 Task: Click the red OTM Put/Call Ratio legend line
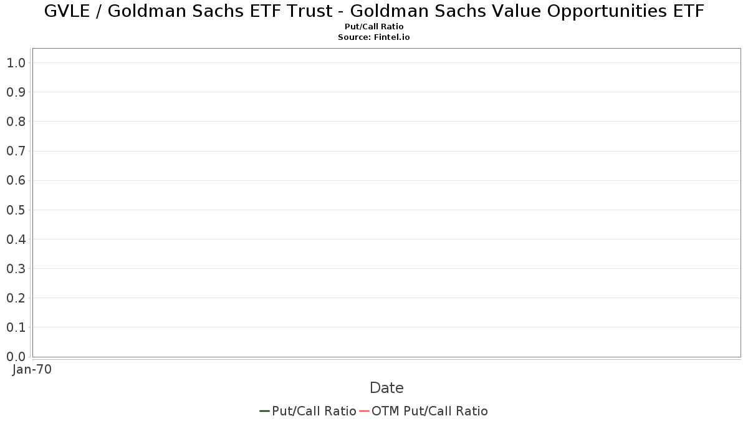tap(365, 411)
